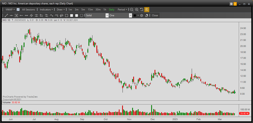The height and width of the screenshot is (123, 253).
Task: Select the filled rectangle shape tool
Action: 72,15
